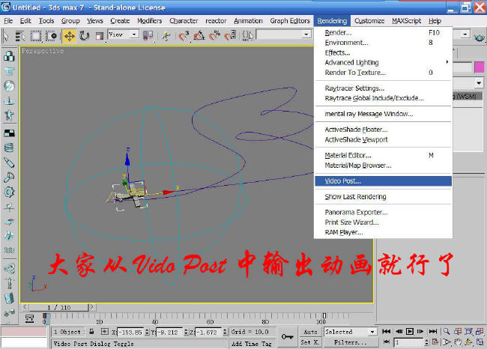487x349 pixels.
Task: Click Edit Named Selection Sets icon
Action: click(247, 36)
